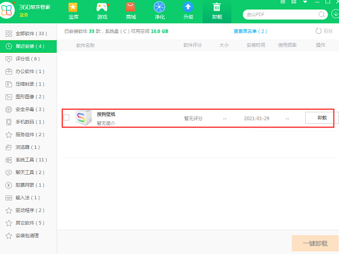Click the search magnifier icon
This screenshot has width=339, height=254.
click(x=321, y=15)
